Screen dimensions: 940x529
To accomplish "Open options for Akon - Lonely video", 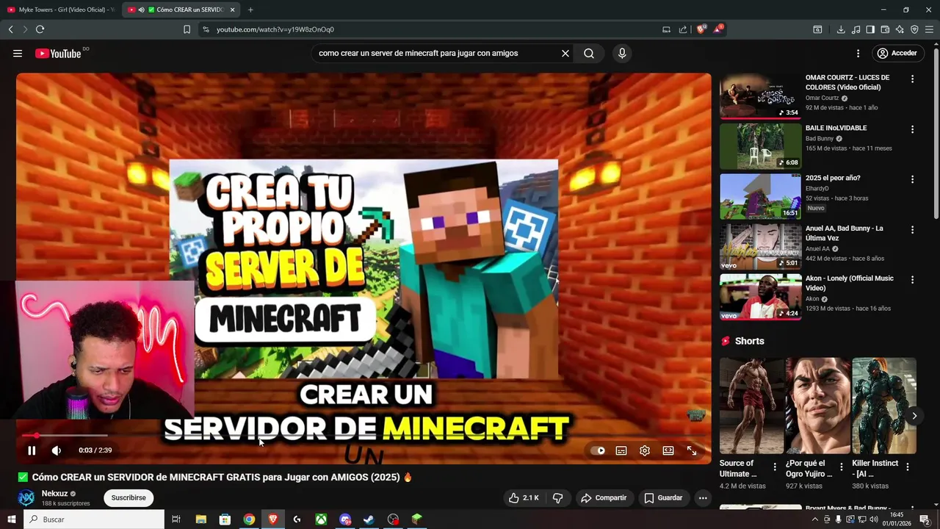I will pyautogui.click(x=913, y=280).
